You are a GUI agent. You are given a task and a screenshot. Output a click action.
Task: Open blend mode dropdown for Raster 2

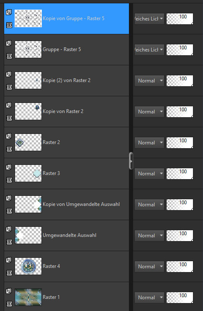149,143
